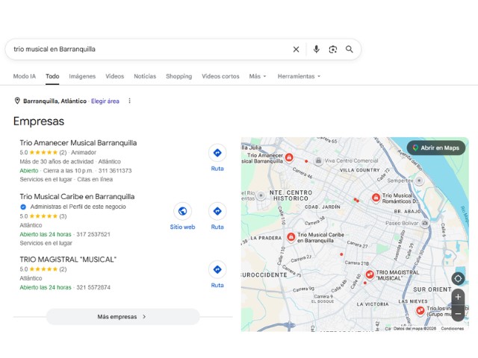Open the Shopping tab
The height and width of the screenshot is (358, 478).
[x=179, y=76]
